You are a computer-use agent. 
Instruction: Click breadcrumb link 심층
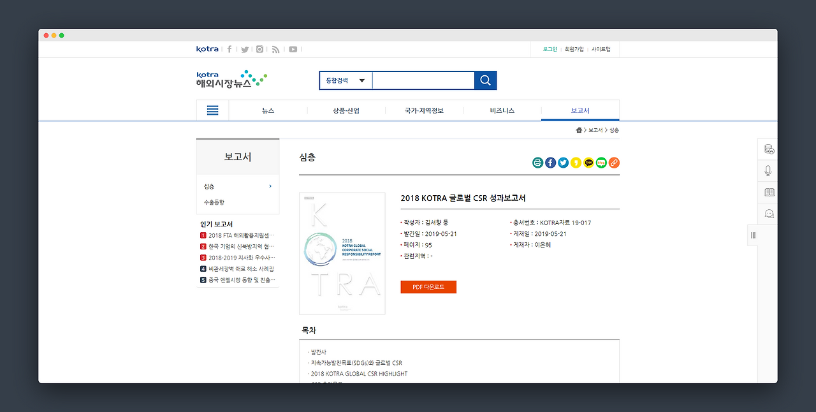(x=614, y=130)
